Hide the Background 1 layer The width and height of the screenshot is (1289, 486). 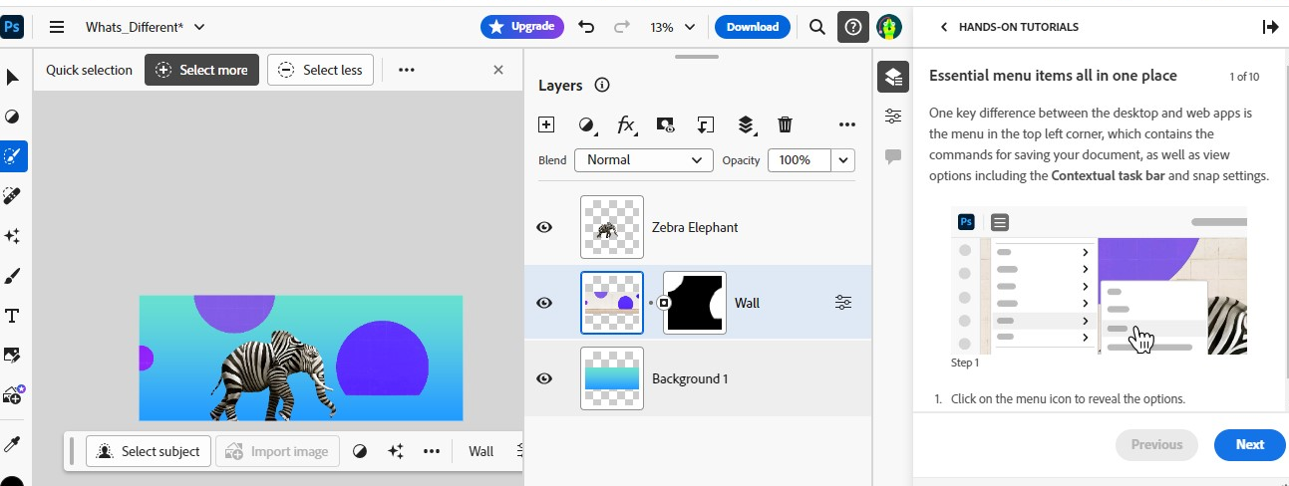click(544, 378)
